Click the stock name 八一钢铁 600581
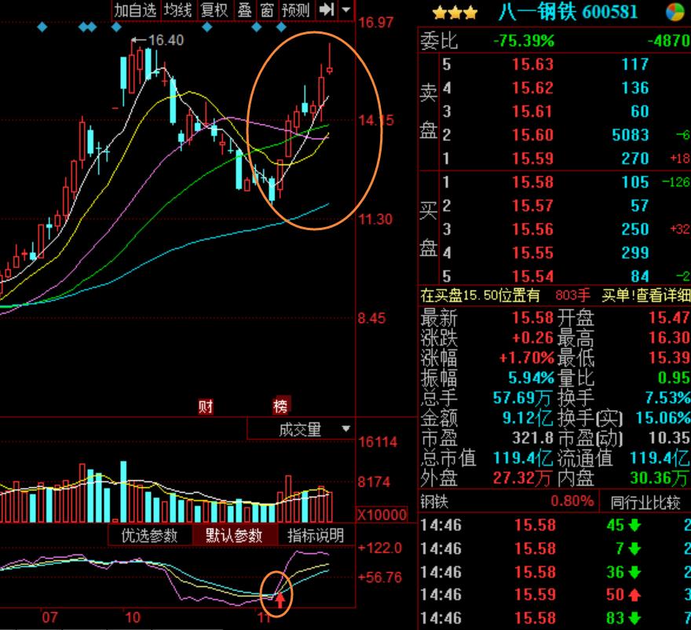The image size is (691, 630). (x=568, y=12)
